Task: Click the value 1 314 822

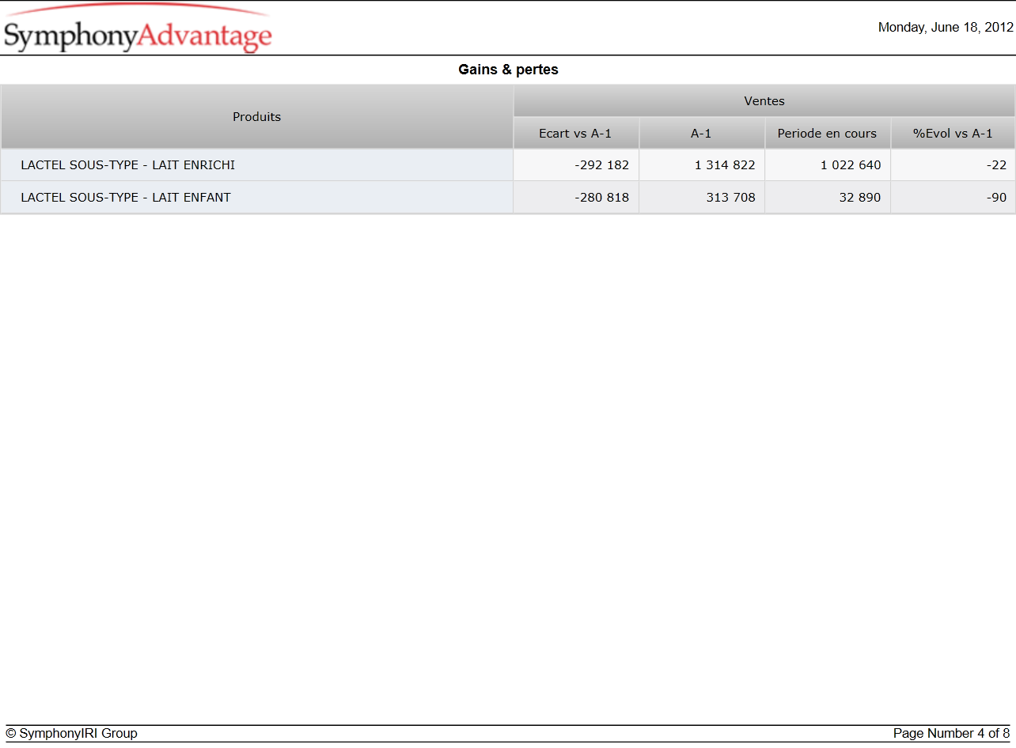Action: click(x=725, y=165)
